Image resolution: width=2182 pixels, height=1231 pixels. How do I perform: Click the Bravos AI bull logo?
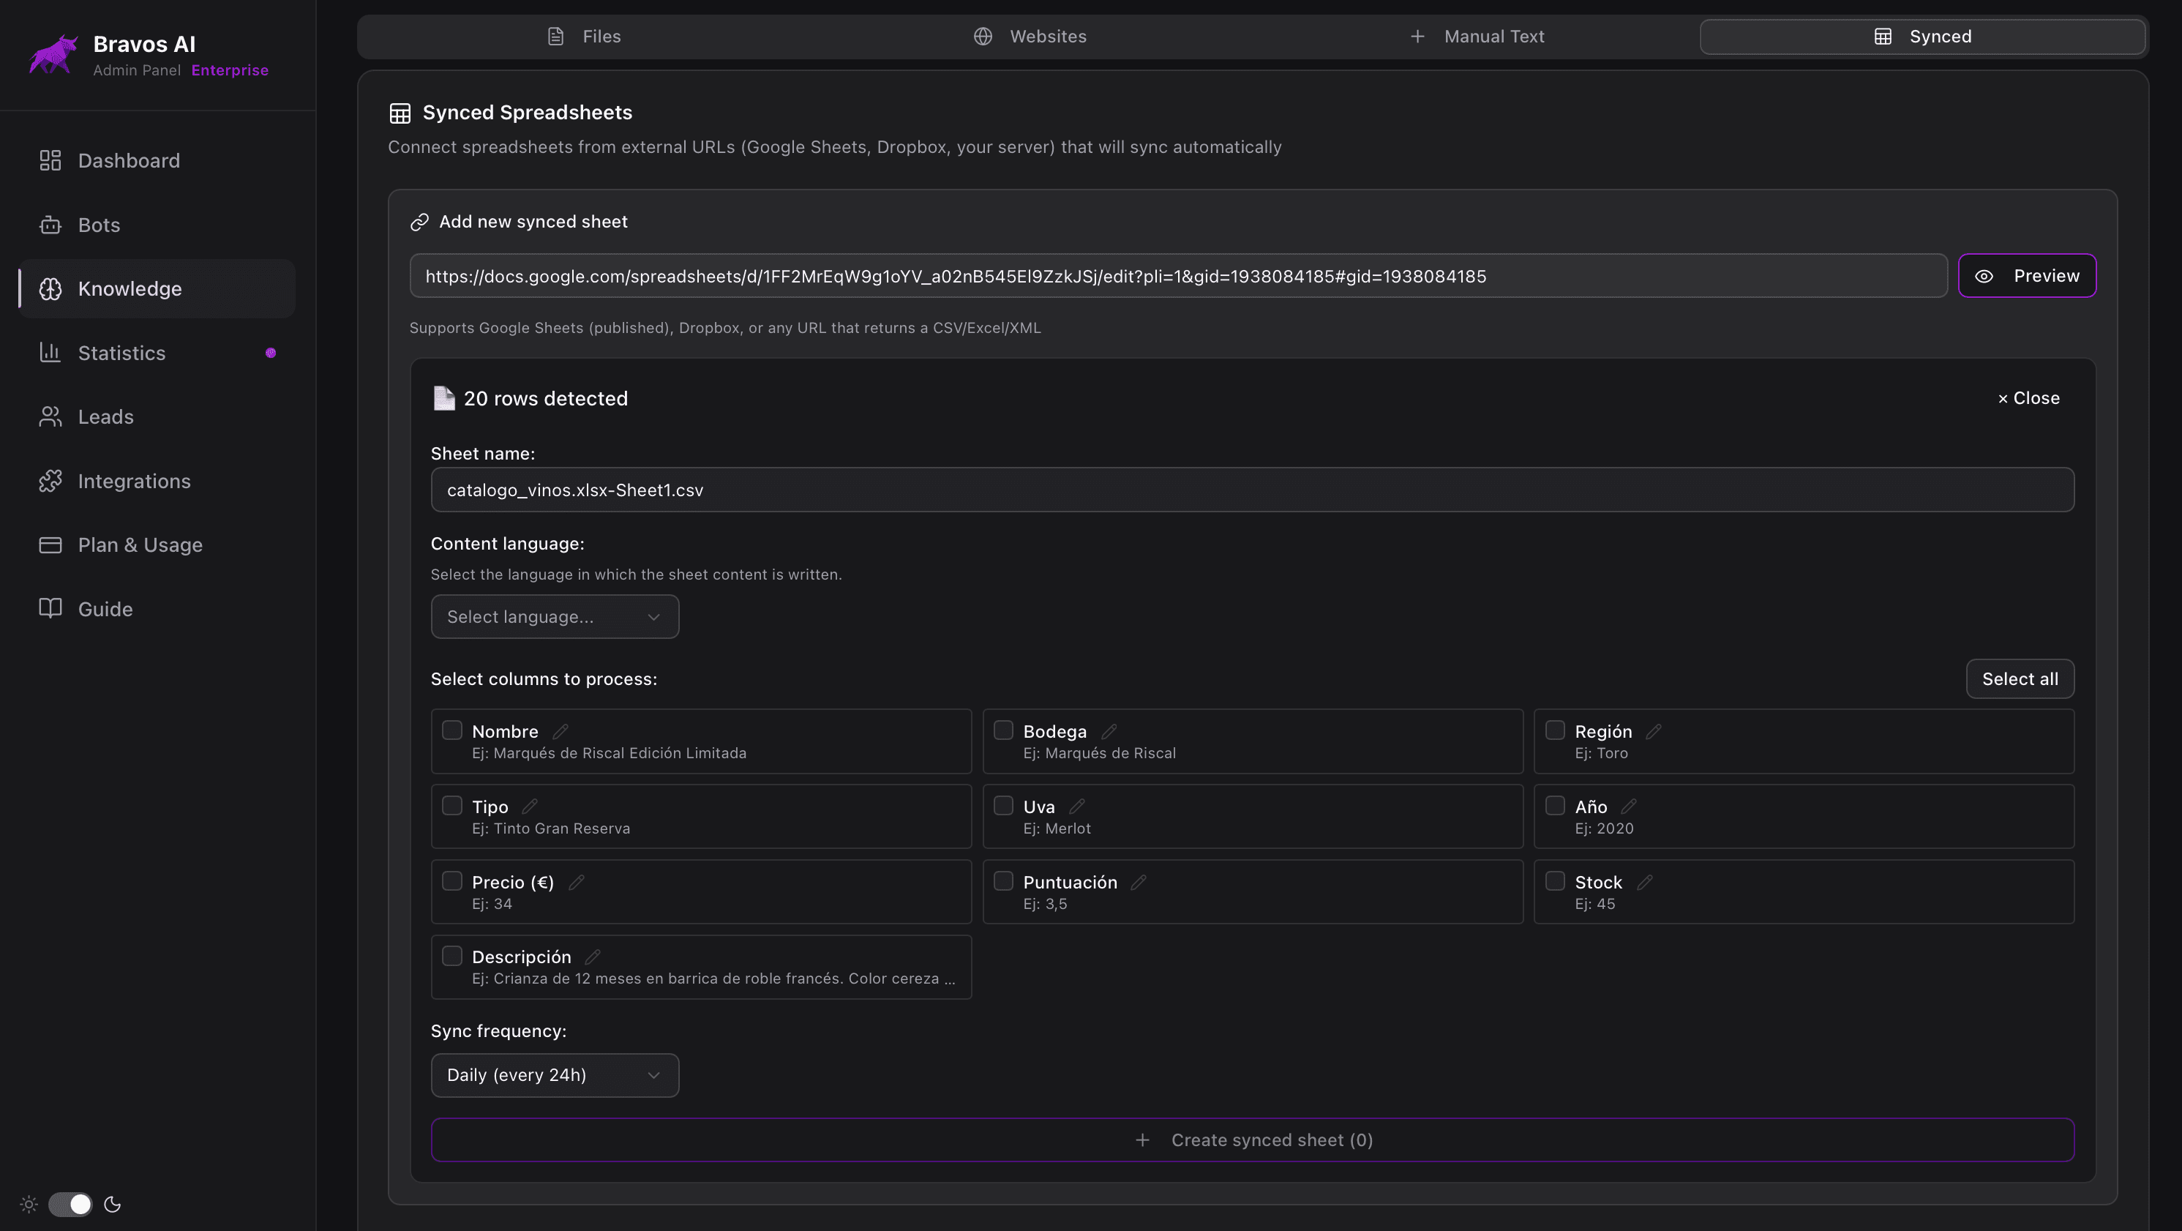[x=53, y=55]
